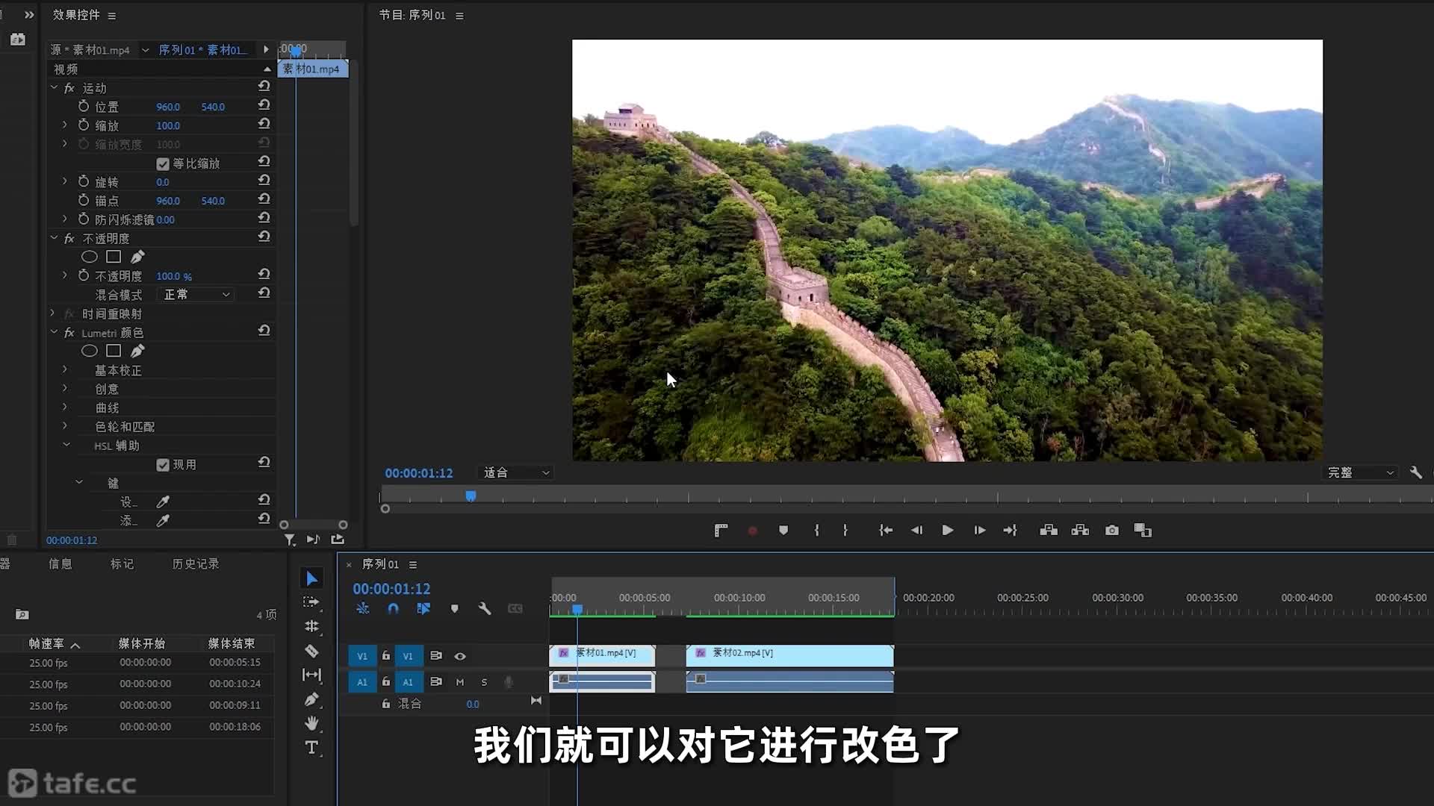
Task: Add marker in timeline header
Action: tap(454, 609)
